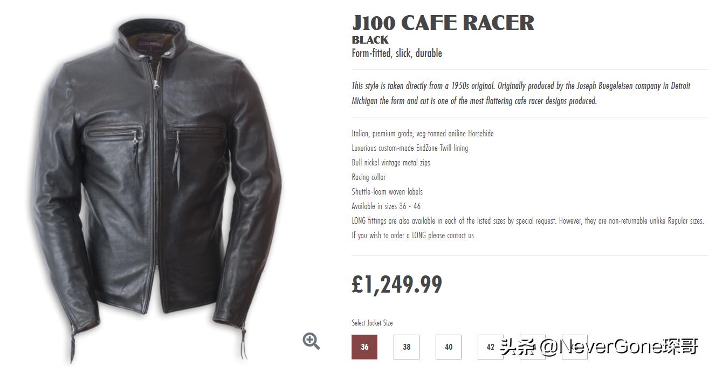
Task: Click the 1950s original description paragraph
Action: (521, 93)
